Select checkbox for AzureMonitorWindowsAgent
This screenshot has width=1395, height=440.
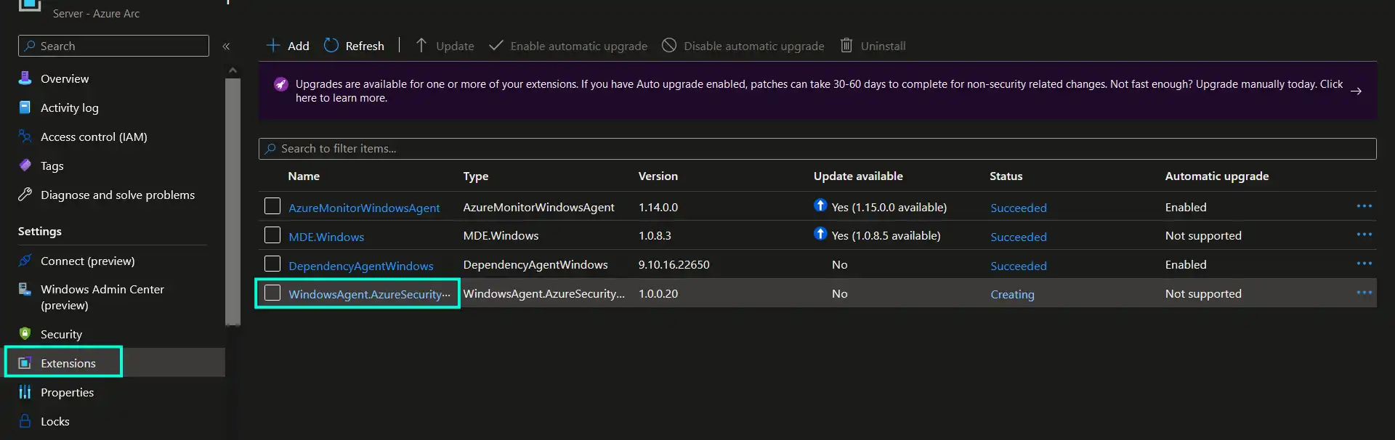click(272, 206)
